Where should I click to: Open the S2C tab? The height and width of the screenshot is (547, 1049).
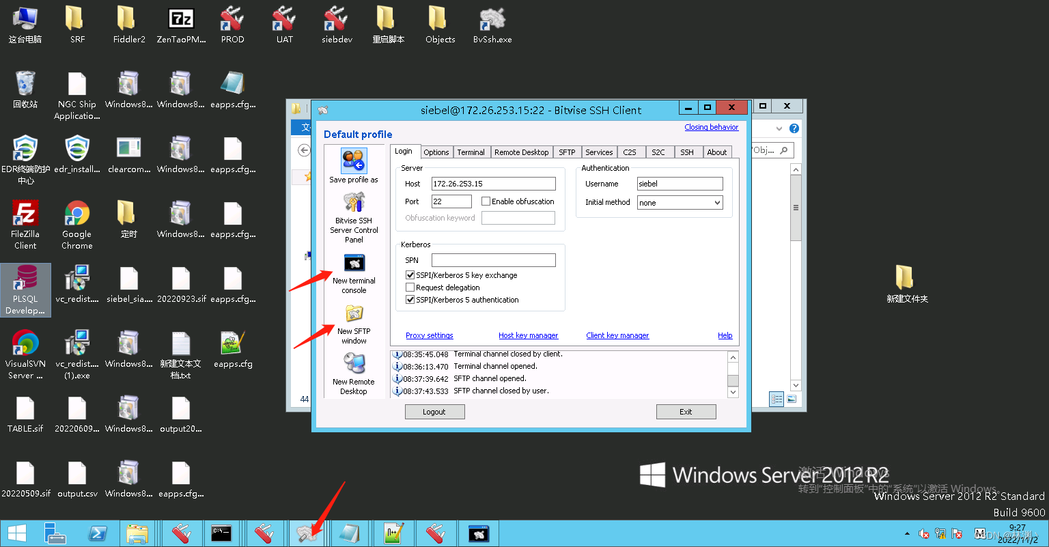(658, 152)
